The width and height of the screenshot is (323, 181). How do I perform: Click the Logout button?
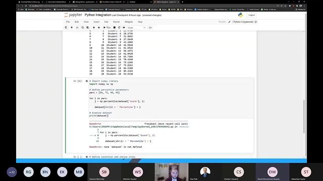[x=251, y=15]
